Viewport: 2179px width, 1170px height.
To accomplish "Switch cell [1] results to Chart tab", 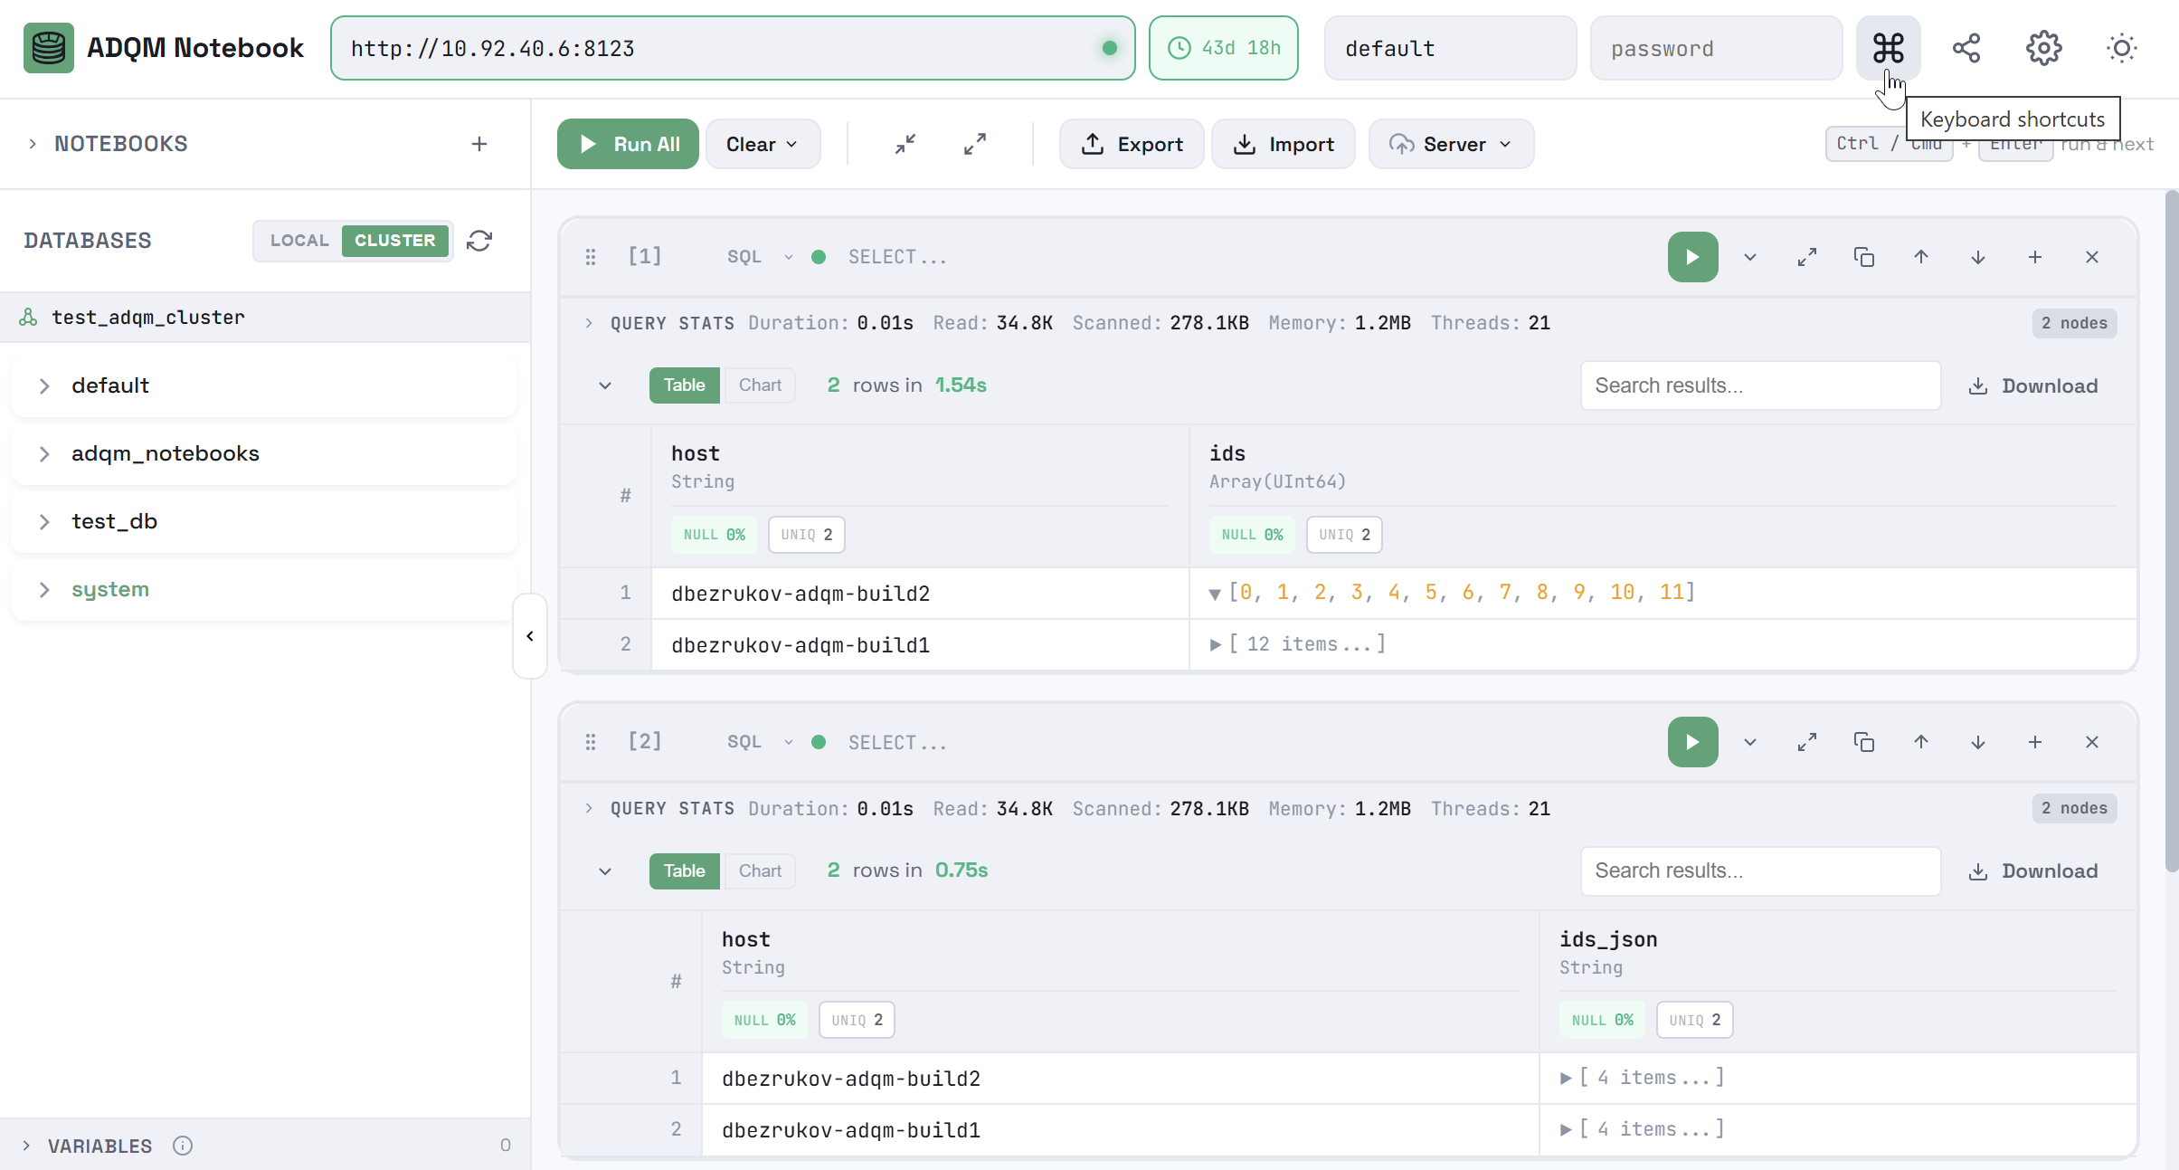I will (760, 385).
